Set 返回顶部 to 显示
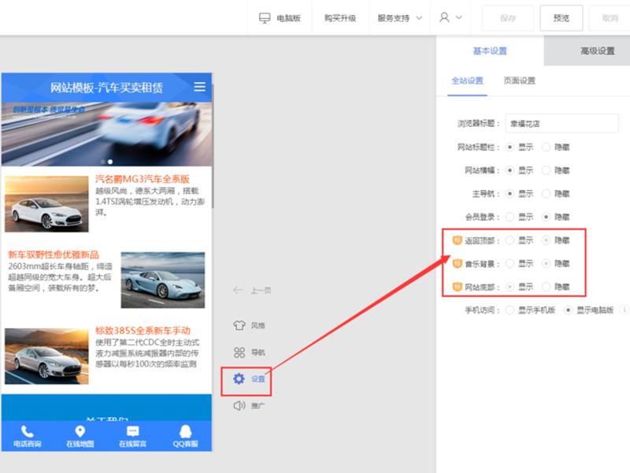 click(x=510, y=240)
